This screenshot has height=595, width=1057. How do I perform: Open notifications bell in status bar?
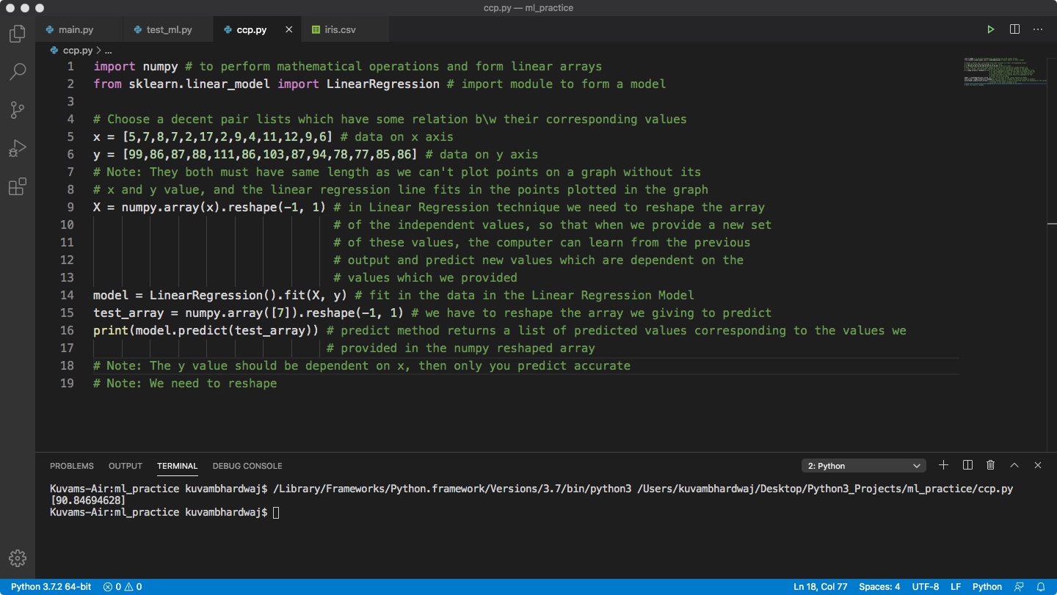pyautogui.click(x=1041, y=586)
